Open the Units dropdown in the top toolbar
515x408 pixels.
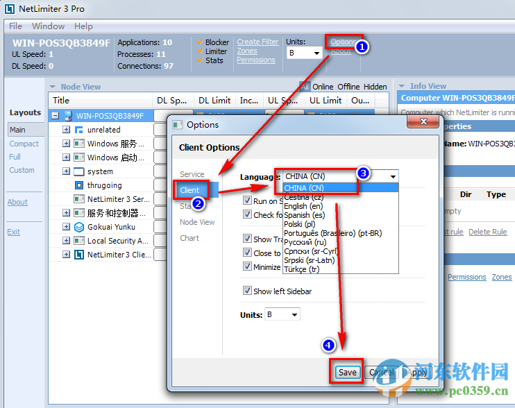coord(305,53)
